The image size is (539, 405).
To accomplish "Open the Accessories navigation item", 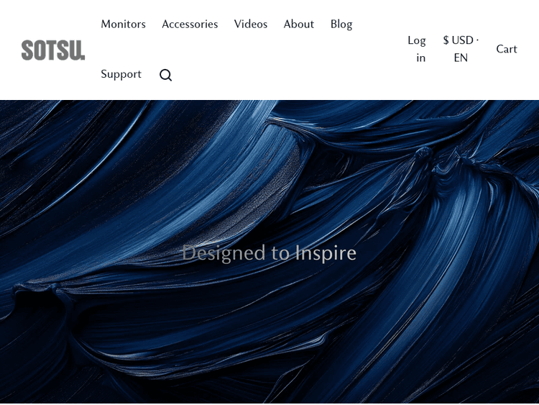I will pos(190,24).
